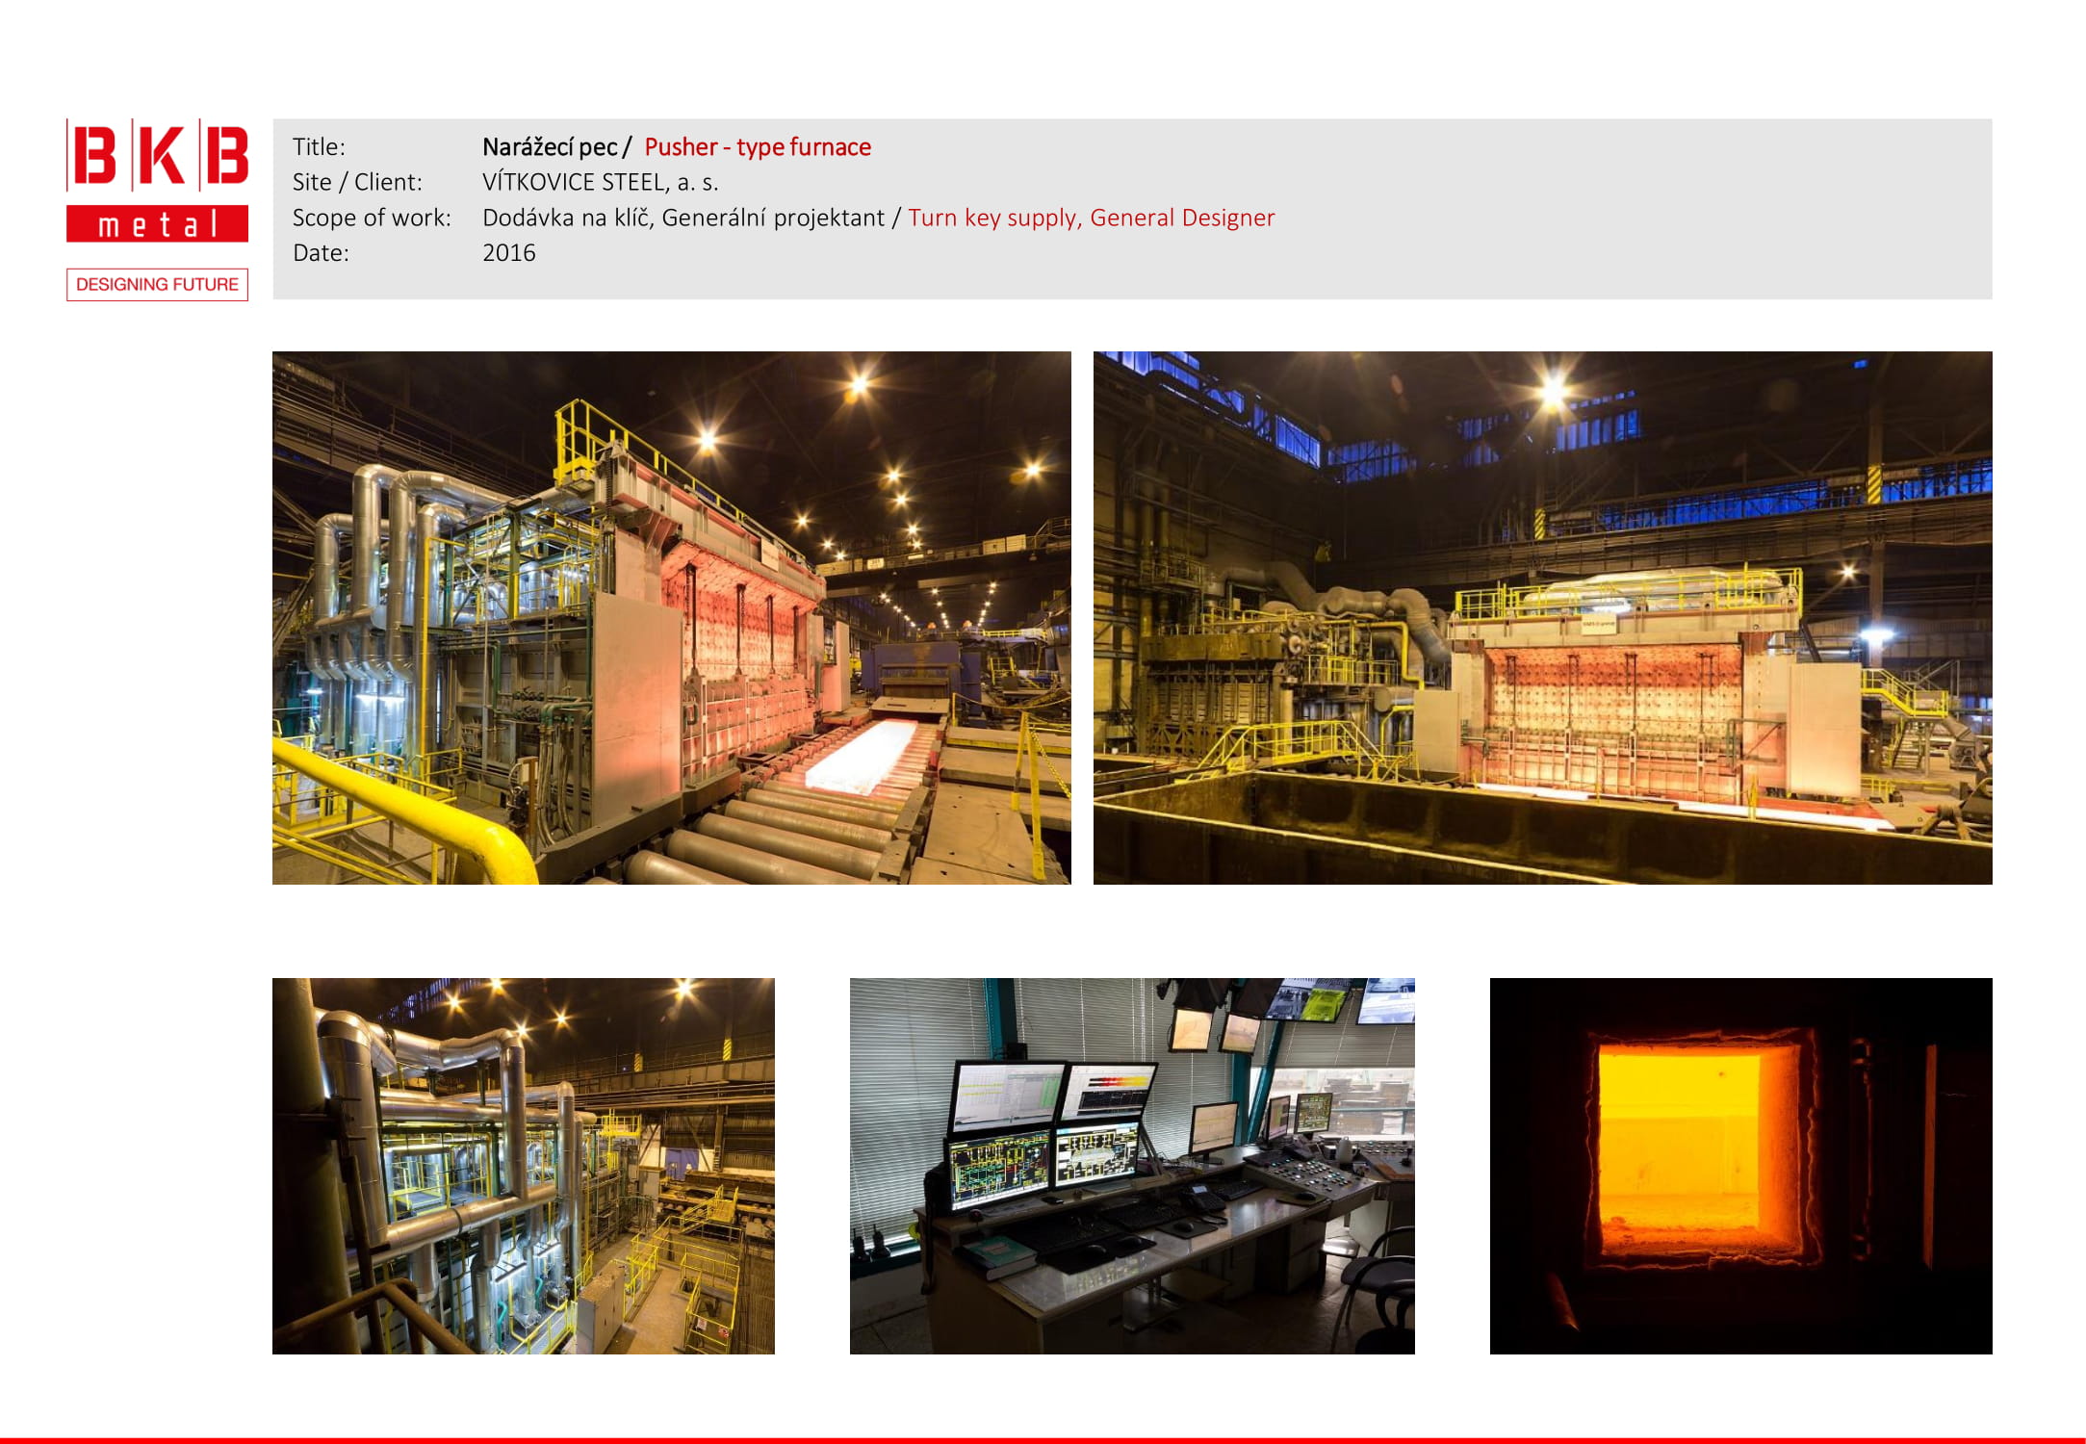
Task: Select 'VÍTKOVICE STEEL, a. s.' client text
Action: pyautogui.click(x=600, y=183)
